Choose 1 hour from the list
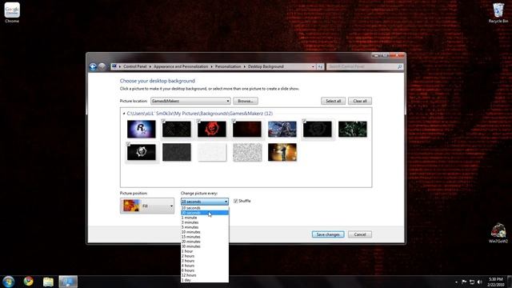Image resolution: width=512 pixels, height=288 pixels. (x=205, y=251)
